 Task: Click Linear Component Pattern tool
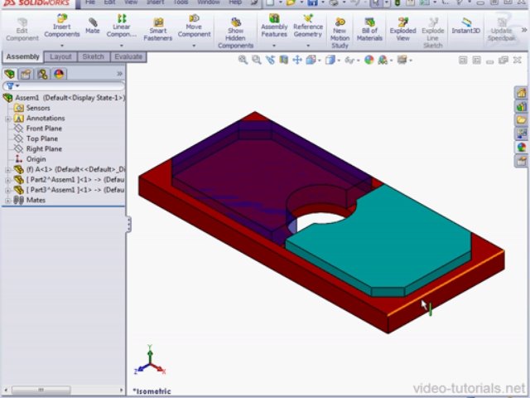122,26
